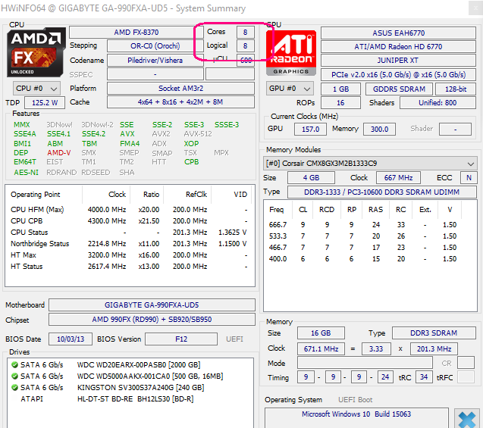
Task: Click green status icon for WDC WD20EARX drive
Action: pos(14,365)
